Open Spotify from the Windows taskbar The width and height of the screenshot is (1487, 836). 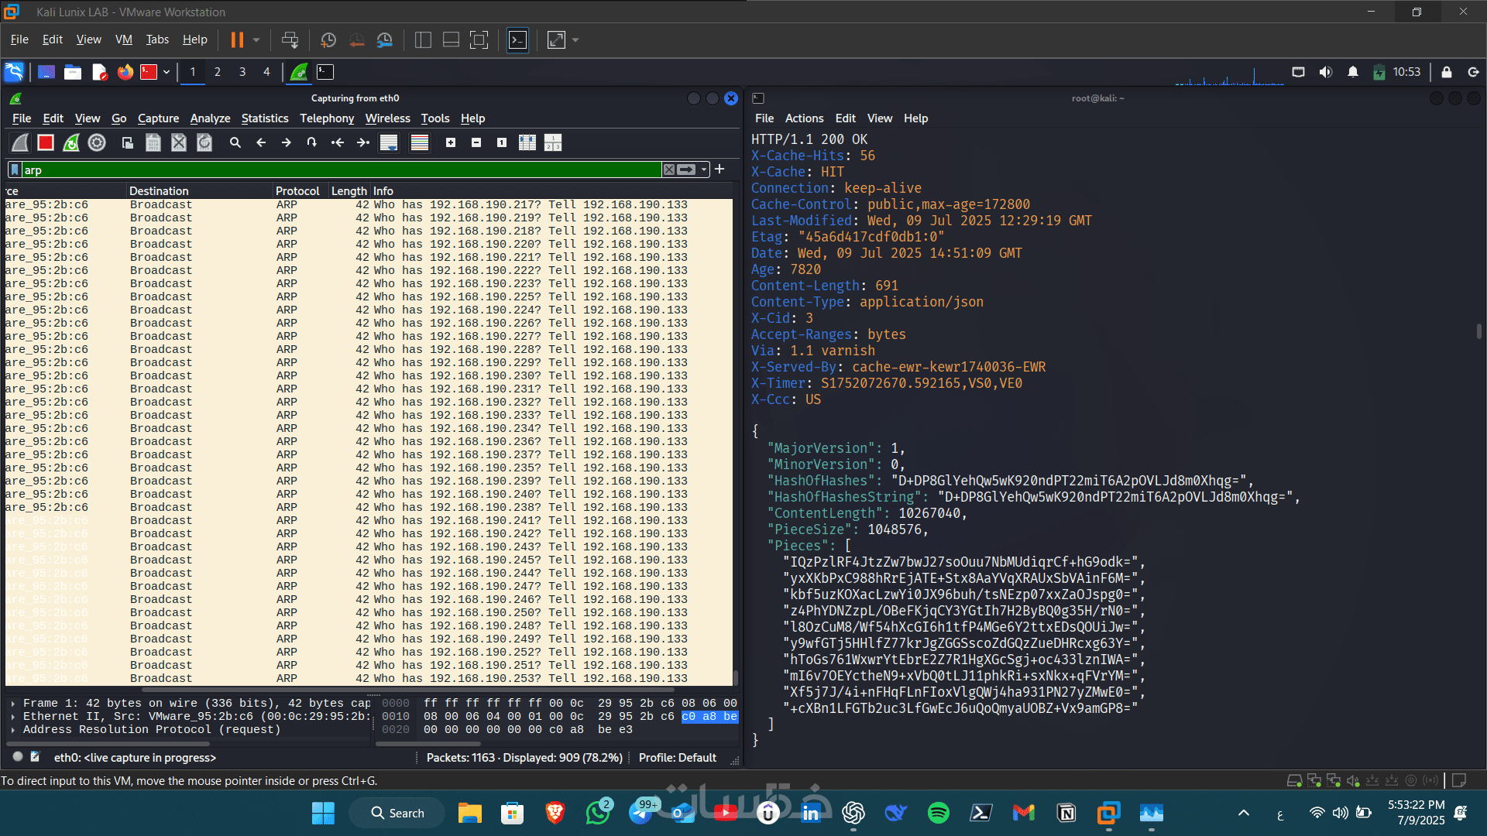(x=939, y=813)
